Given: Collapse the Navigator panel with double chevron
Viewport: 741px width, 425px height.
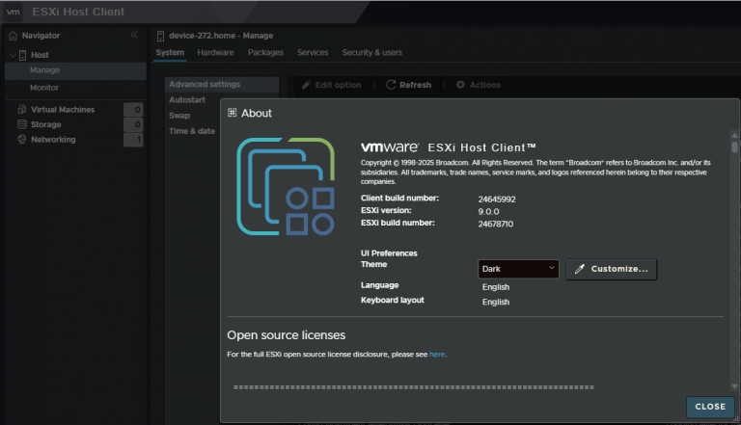Looking at the screenshot, I should point(134,35).
